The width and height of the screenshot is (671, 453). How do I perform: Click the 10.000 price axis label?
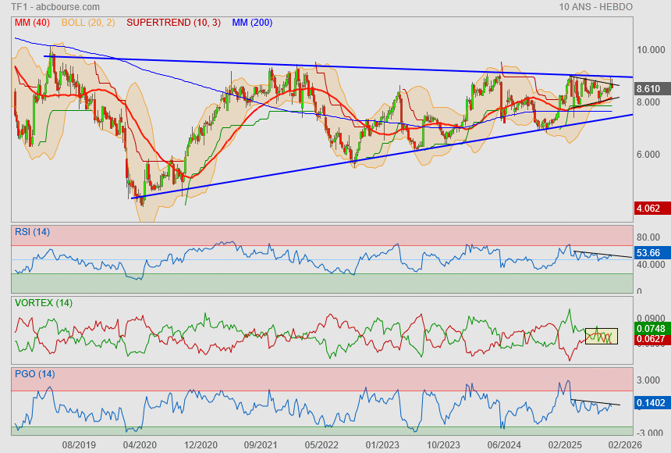(x=649, y=50)
